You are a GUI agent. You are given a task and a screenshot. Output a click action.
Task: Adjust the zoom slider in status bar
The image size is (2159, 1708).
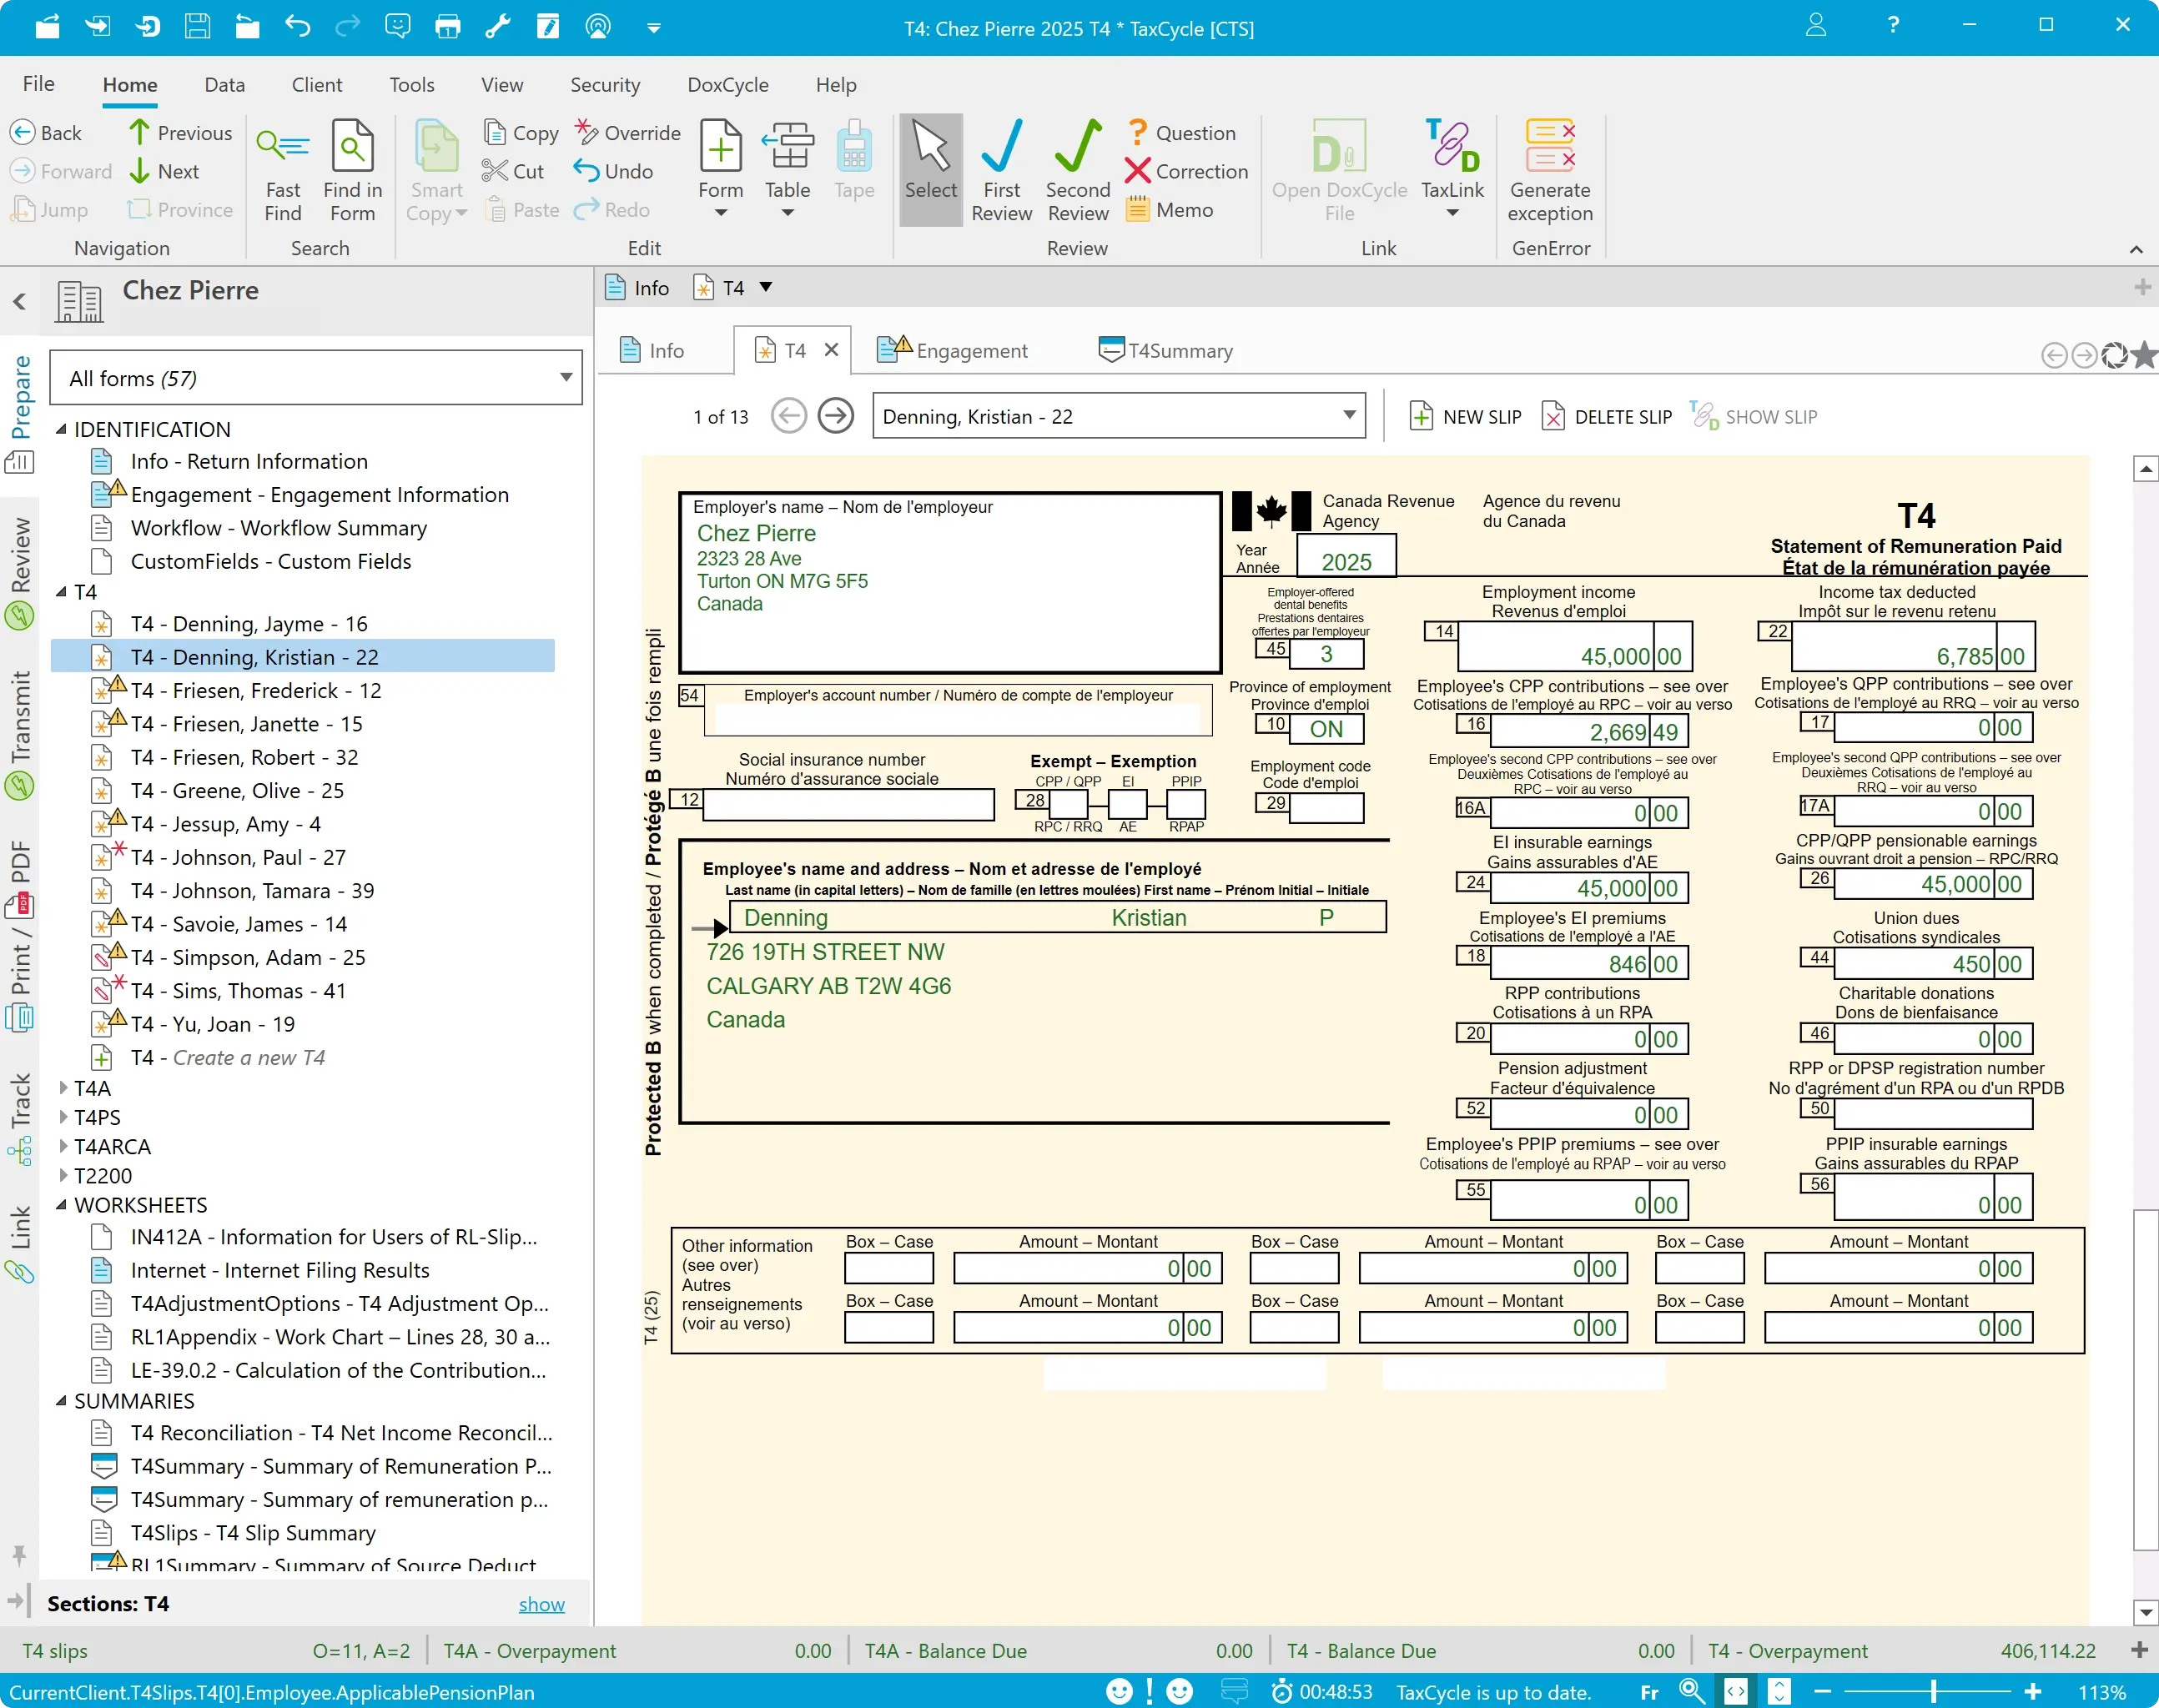pos(1933,1692)
